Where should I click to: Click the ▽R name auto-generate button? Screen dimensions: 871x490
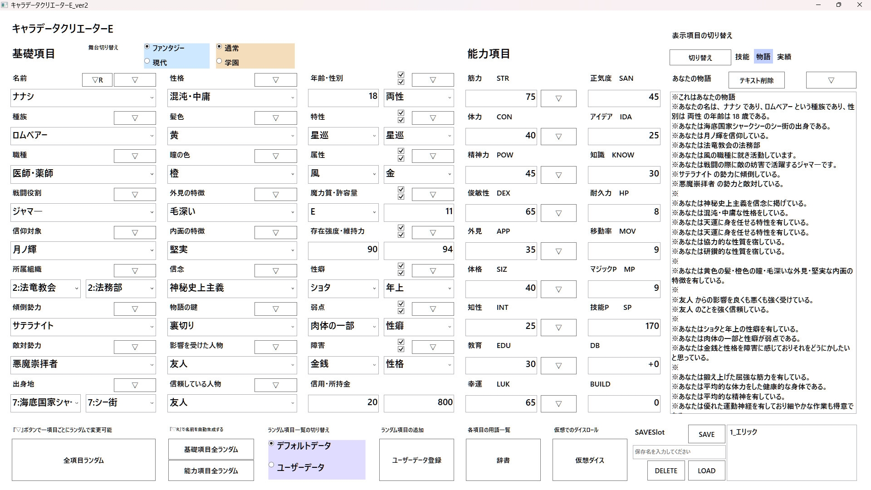[x=97, y=80]
